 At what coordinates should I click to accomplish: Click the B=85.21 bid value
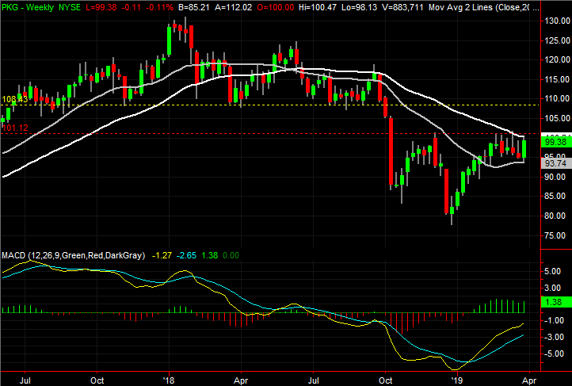194,7
